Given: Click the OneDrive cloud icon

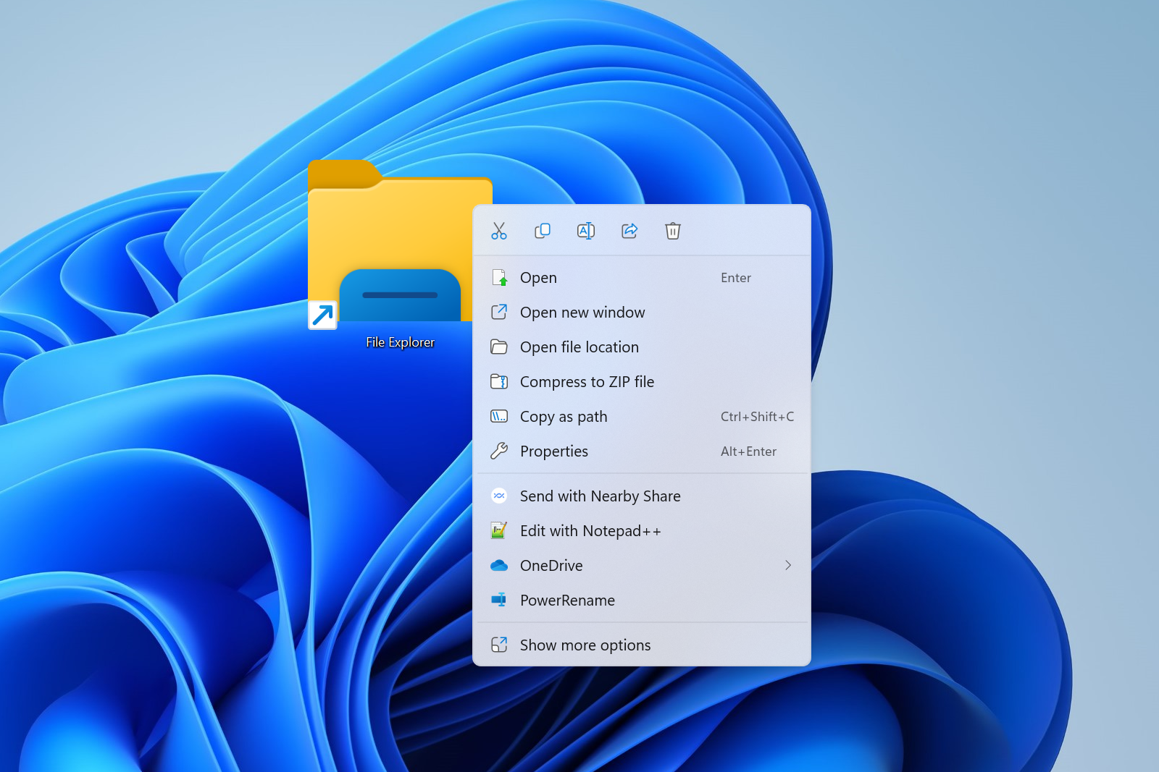Looking at the screenshot, I should (x=499, y=566).
